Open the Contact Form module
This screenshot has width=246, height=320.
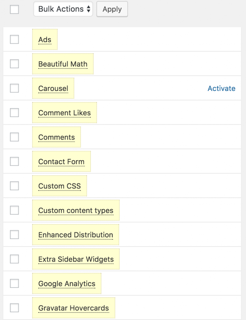pyautogui.click(x=61, y=162)
